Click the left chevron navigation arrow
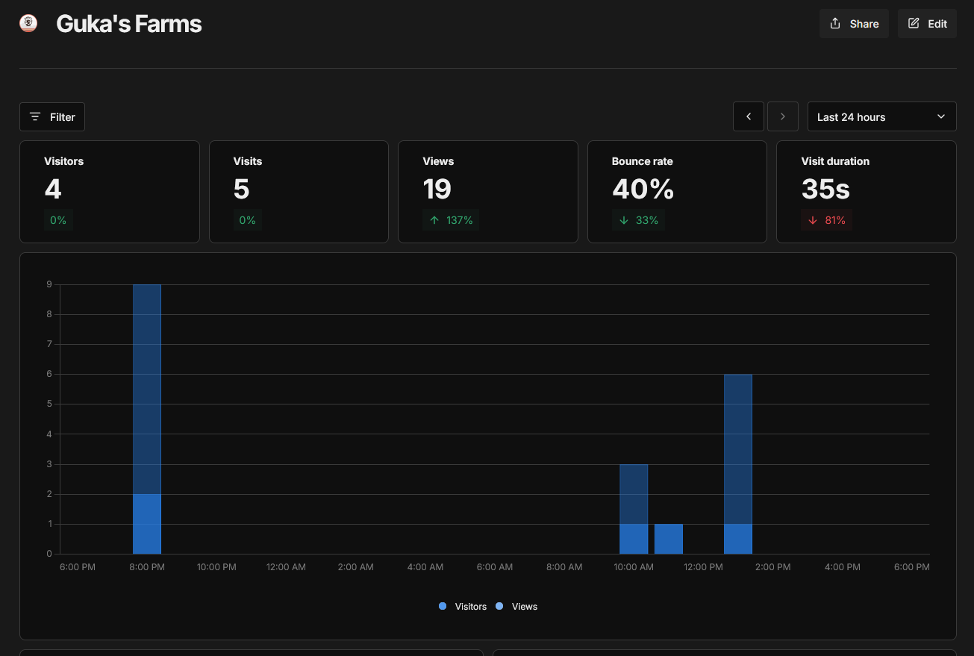The width and height of the screenshot is (974, 656). [x=749, y=116]
